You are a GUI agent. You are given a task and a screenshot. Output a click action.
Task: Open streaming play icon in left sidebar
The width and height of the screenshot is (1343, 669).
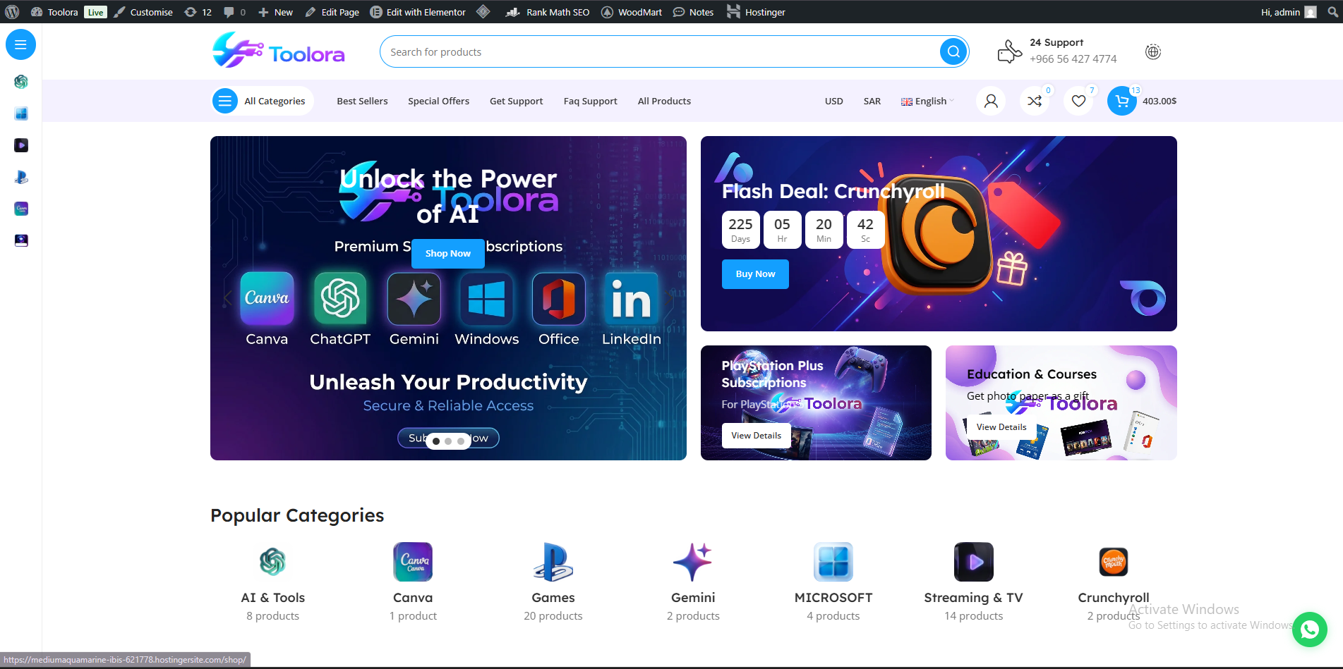click(x=21, y=145)
